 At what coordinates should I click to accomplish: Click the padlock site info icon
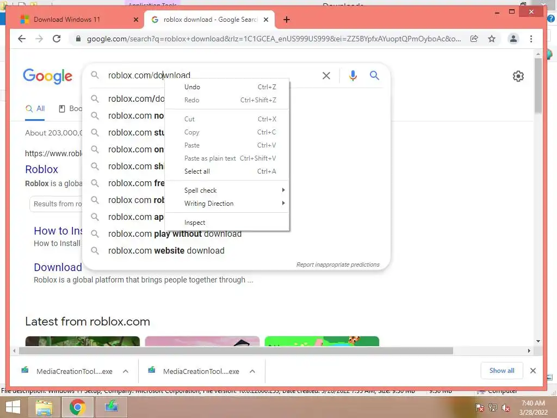click(x=78, y=39)
